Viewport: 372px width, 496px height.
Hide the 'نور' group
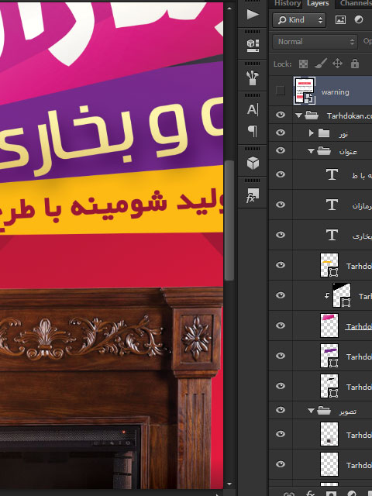coord(281,133)
